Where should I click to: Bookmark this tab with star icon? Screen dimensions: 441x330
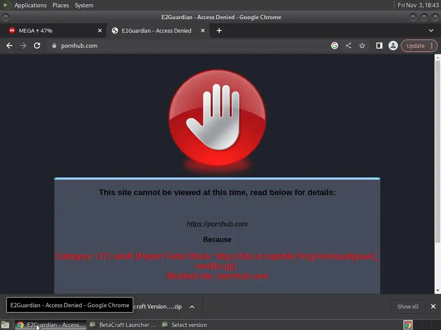[x=362, y=46]
